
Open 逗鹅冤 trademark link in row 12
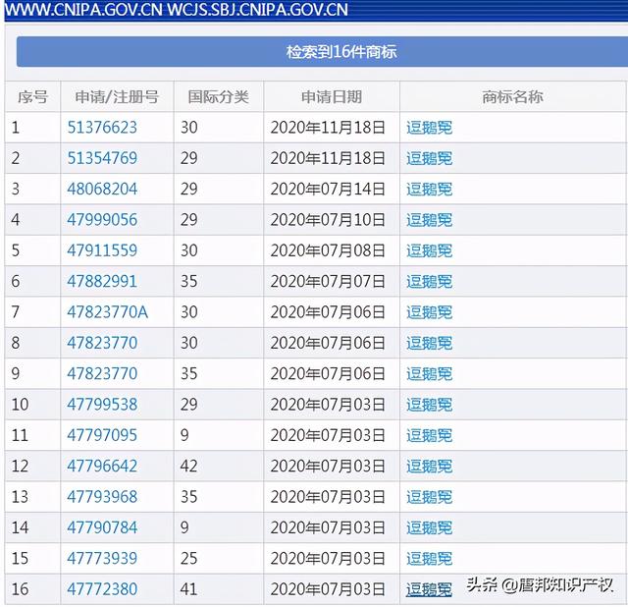[430, 466]
